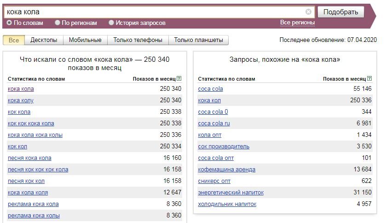386x223 pixels.
Task: Open the 'кола опт' link
Action: (210, 135)
